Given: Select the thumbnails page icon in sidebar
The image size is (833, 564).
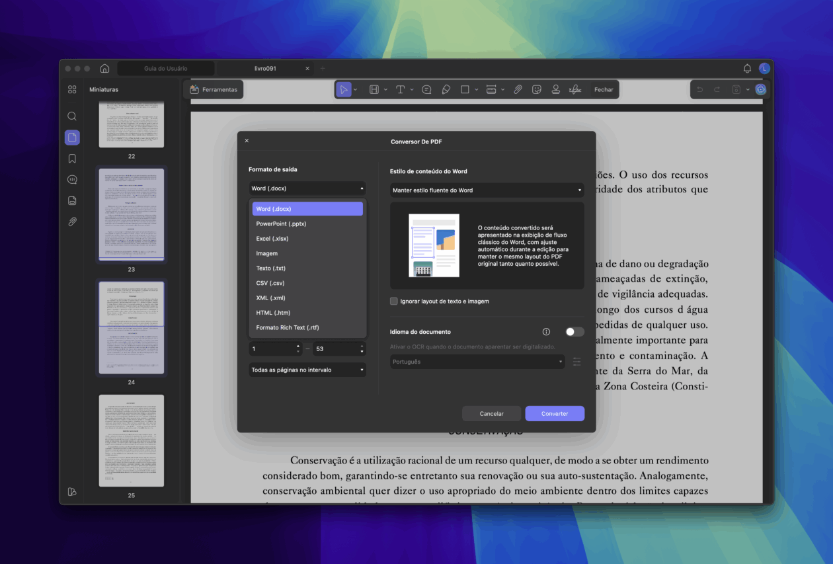Looking at the screenshot, I should coord(72,138).
